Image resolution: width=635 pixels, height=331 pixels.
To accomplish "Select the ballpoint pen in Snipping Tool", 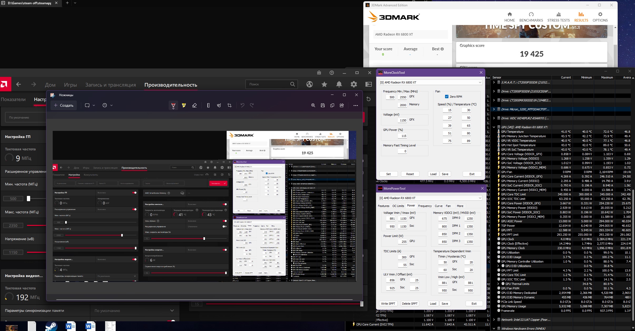I will point(173,105).
